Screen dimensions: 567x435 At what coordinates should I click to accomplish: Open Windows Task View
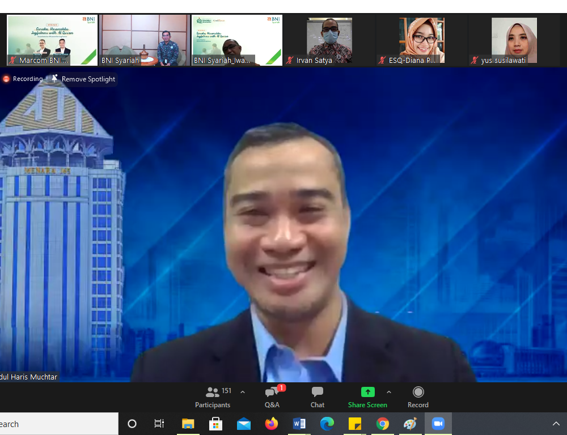(x=159, y=424)
